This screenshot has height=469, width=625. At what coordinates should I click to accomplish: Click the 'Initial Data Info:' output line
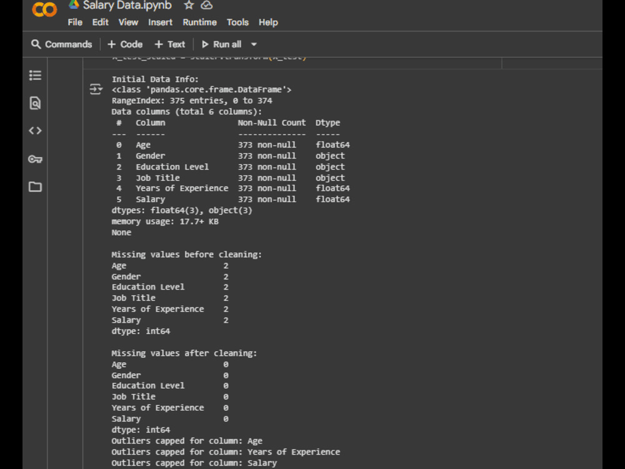point(155,79)
